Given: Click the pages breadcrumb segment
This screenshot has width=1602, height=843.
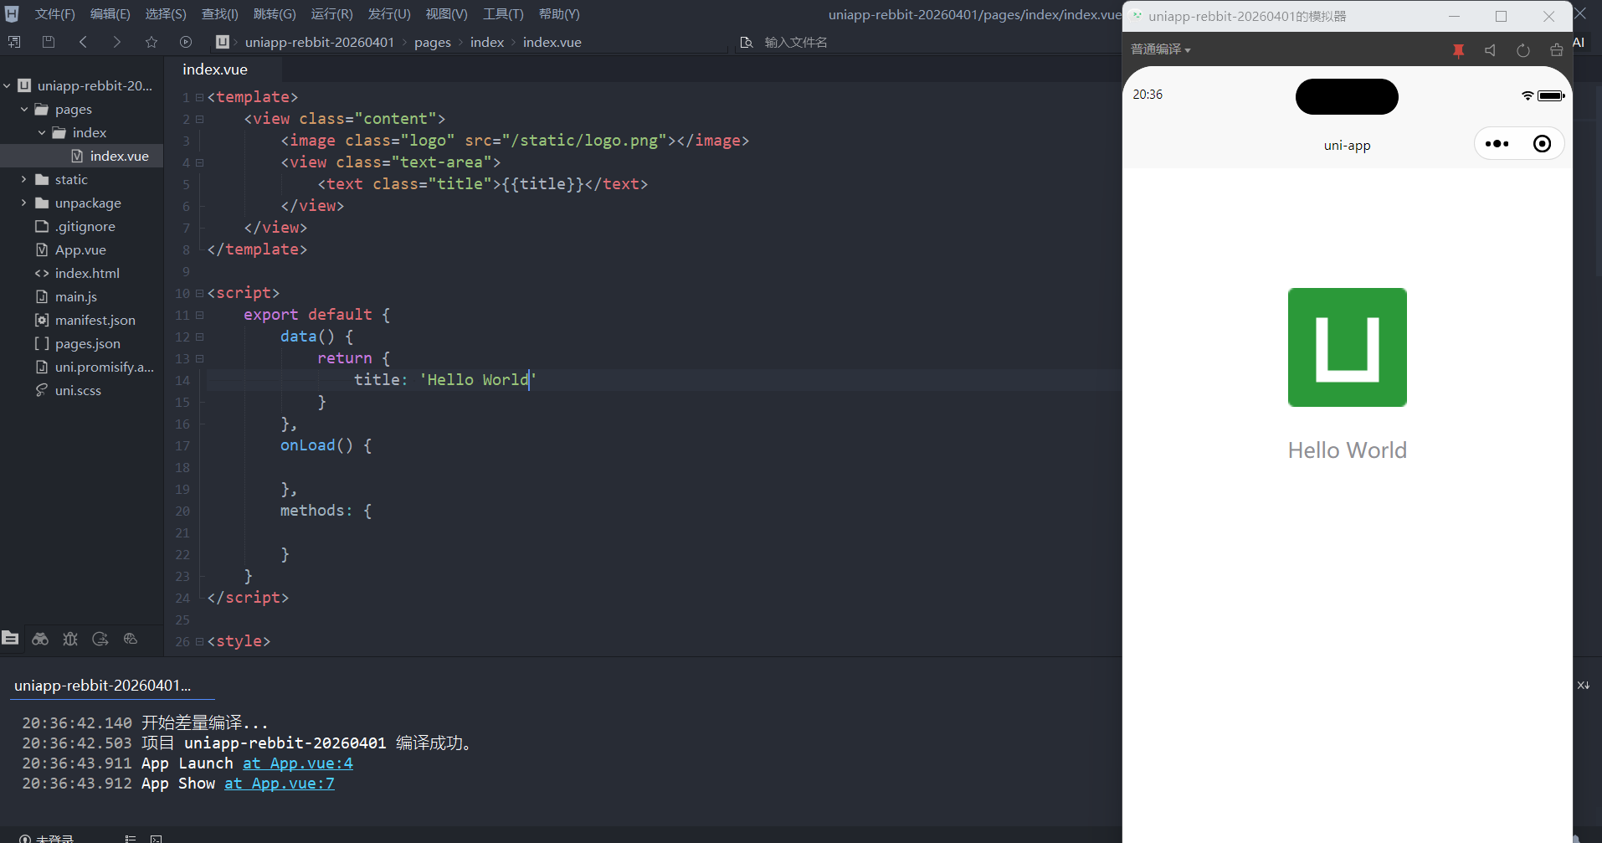Looking at the screenshot, I should coord(433,42).
